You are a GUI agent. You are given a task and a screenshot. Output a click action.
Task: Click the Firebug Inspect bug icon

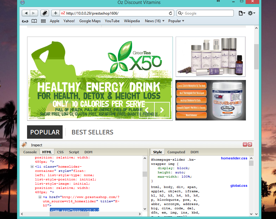(24, 145)
